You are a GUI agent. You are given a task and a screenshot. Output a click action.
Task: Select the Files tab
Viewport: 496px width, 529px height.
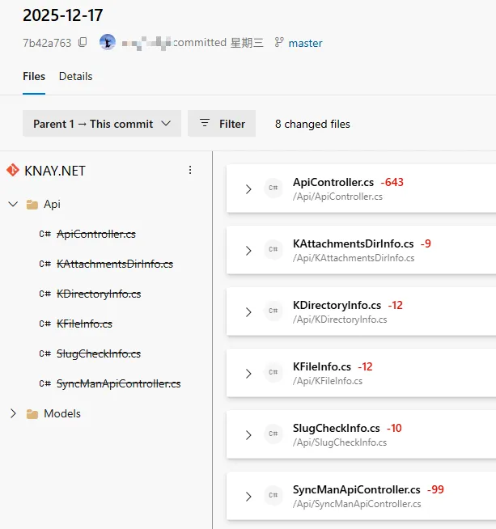[34, 76]
